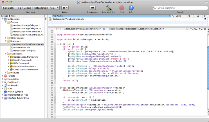This screenshot has height=122, width=209.
Task: Expand MapKit.framework in the tree
Action: tap(8, 60)
